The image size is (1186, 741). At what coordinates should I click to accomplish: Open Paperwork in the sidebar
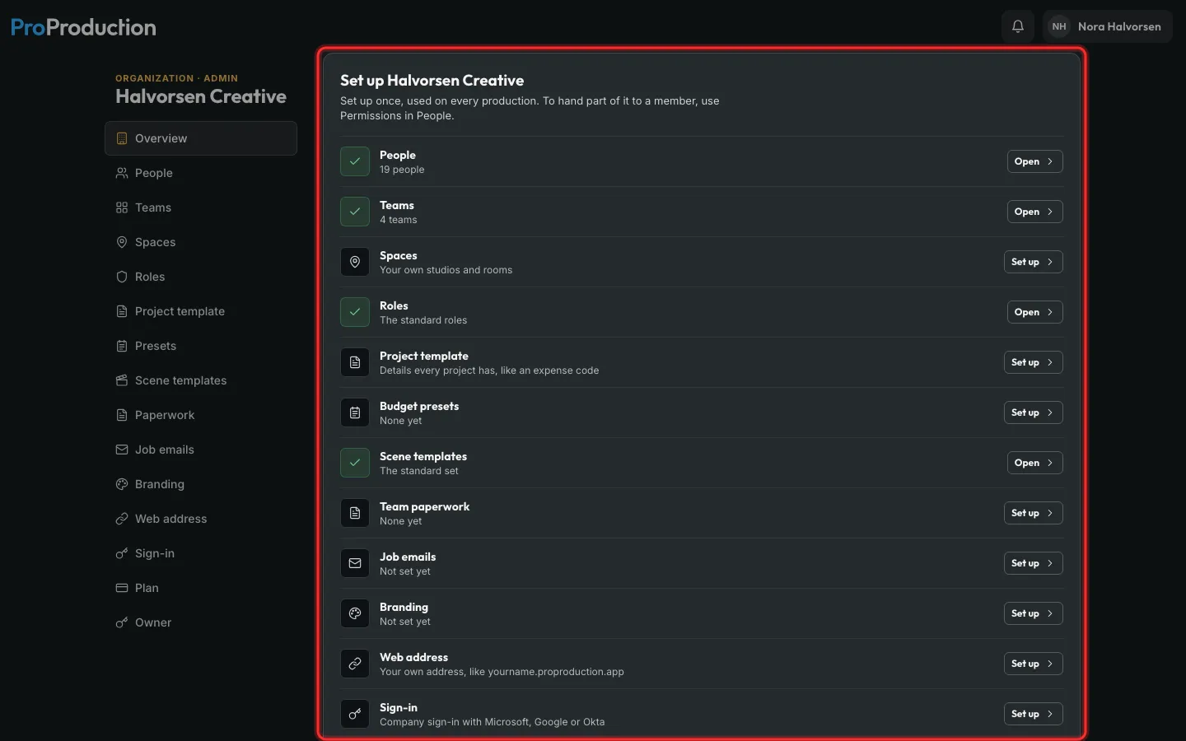[201, 415]
